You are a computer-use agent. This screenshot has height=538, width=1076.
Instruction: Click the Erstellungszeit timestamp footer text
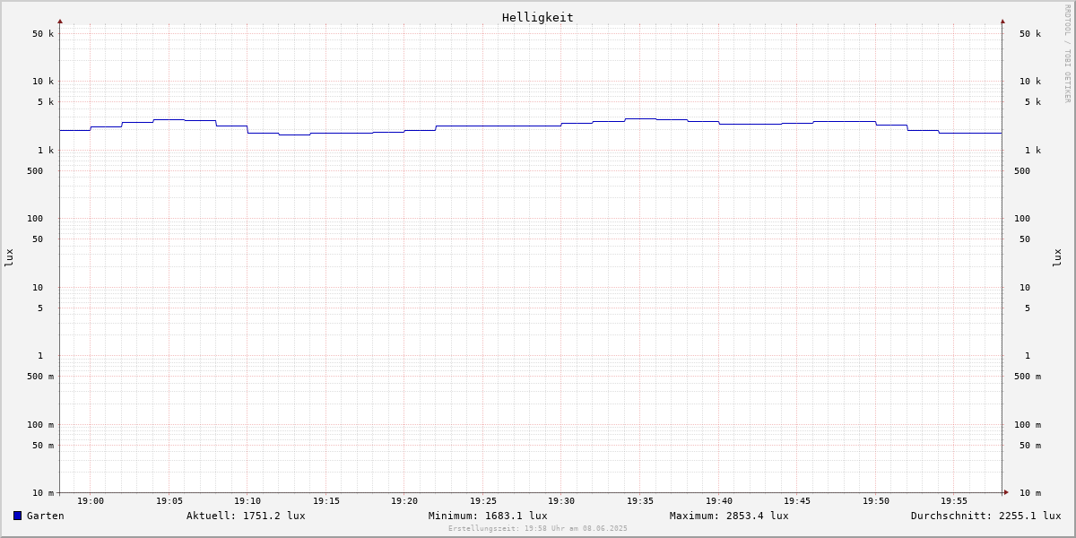538,529
